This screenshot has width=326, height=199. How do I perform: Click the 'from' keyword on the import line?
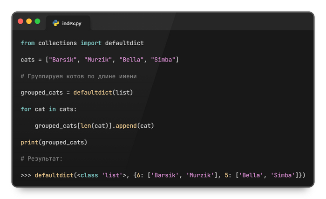[x=27, y=43]
